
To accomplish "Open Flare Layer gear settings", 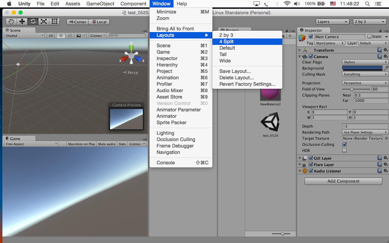I will [385, 164].
